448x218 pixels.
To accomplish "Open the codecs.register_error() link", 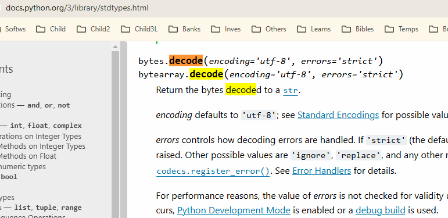I will [x=213, y=171].
